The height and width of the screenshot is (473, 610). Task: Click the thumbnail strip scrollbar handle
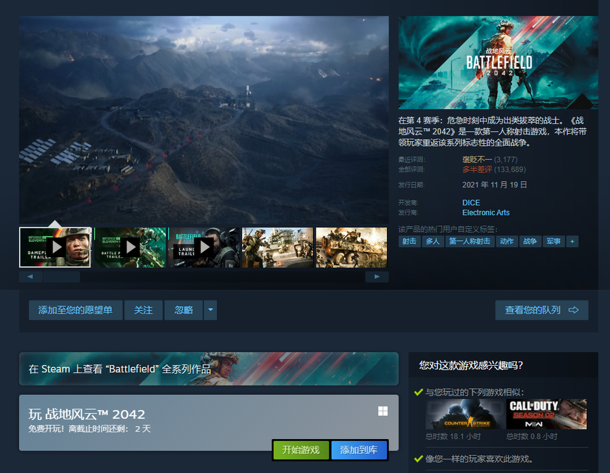pyautogui.click(x=62, y=277)
